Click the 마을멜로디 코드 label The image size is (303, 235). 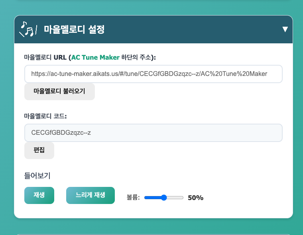(45, 116)
